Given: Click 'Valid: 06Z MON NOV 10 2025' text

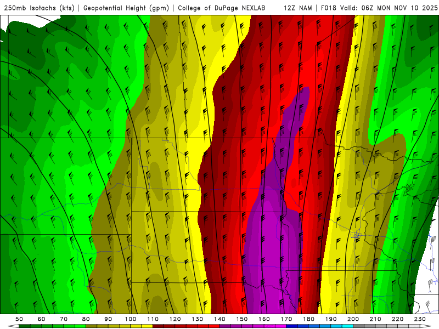Looking at the screenshot, I should pos(389,8).
